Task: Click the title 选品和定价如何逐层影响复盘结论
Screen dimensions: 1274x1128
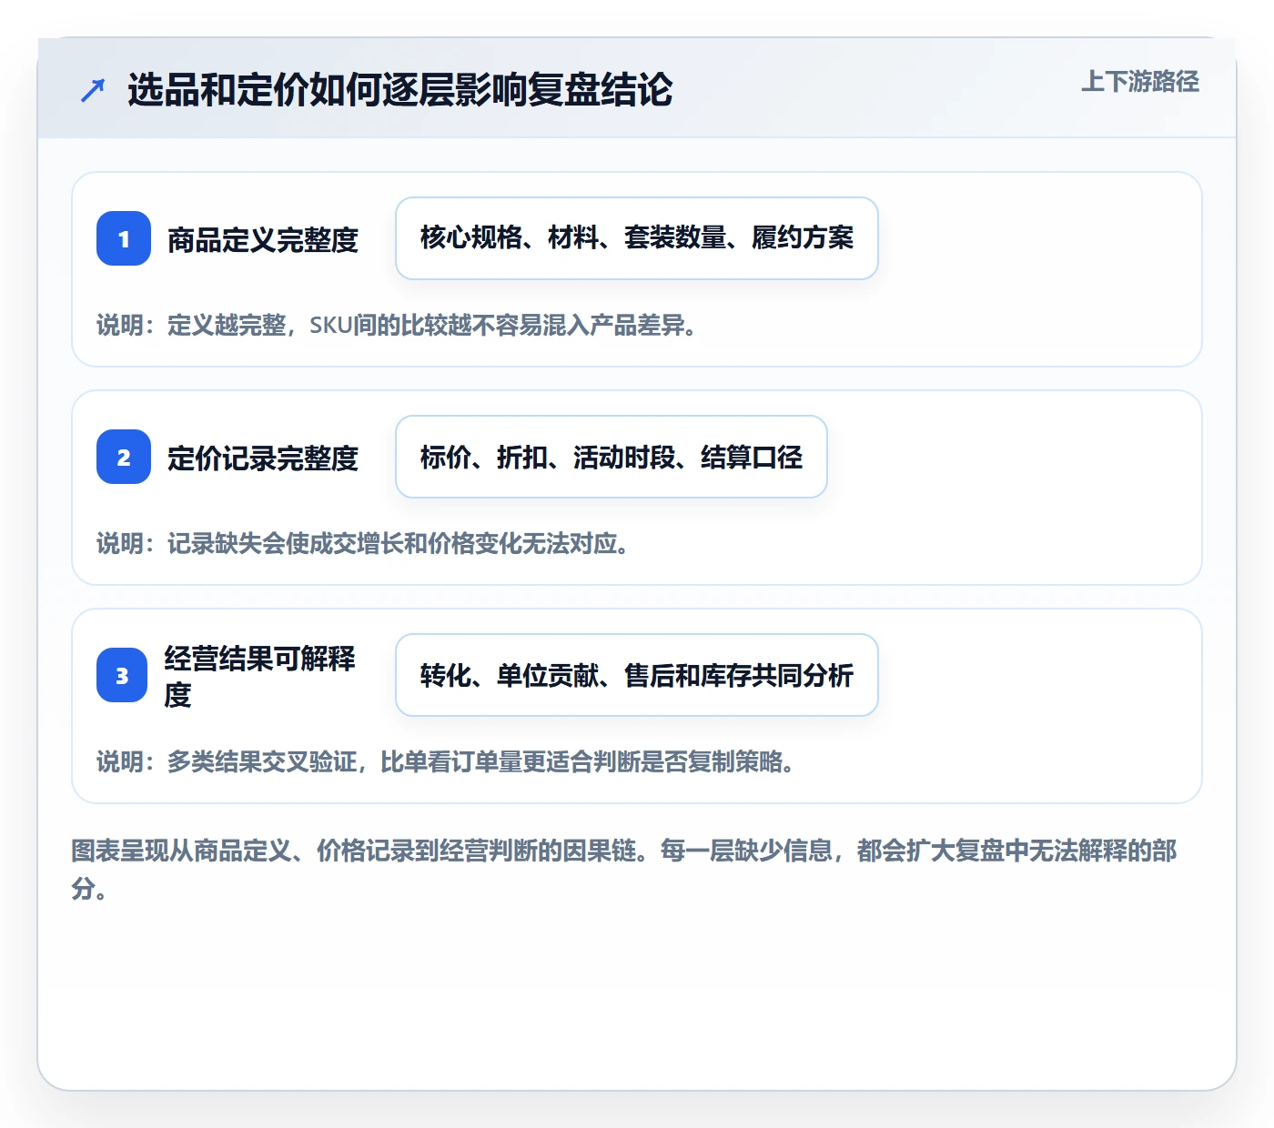Action: tap(400, 90)
